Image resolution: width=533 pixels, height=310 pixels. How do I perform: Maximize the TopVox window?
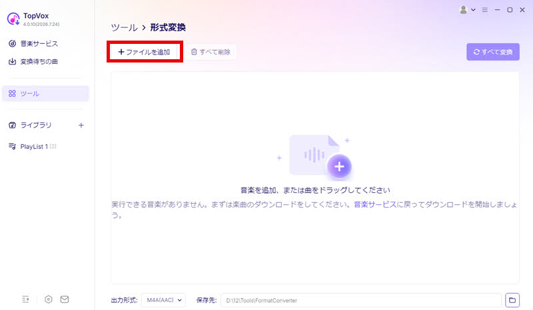pyautogui.click(x=510, y=10)
